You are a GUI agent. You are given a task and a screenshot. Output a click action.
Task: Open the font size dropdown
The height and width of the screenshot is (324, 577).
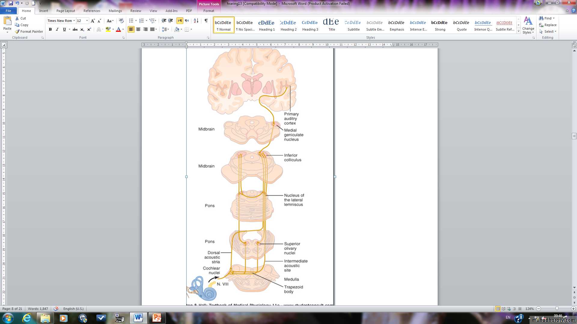(x=87, y=21)
